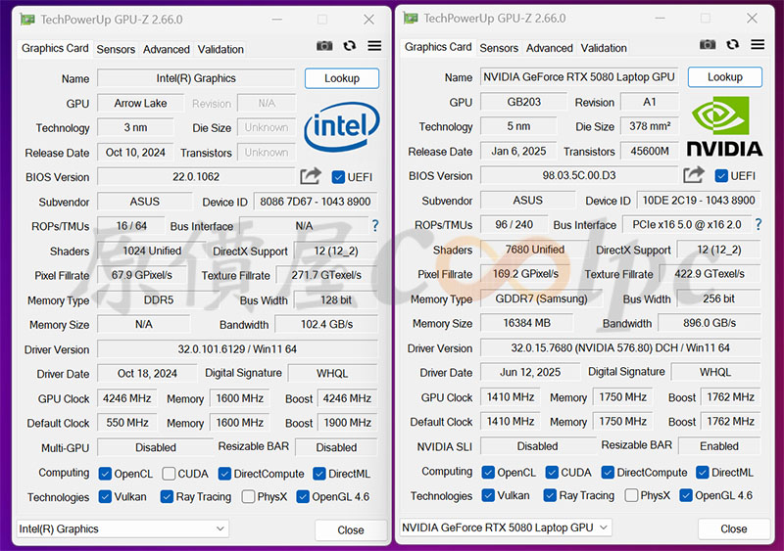
Task: Click Bus Interface question mark in NVIDIA window
Action: point(758,224)
